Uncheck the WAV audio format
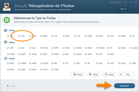Viewport: 139px width, 92px height. pos(30,63)
